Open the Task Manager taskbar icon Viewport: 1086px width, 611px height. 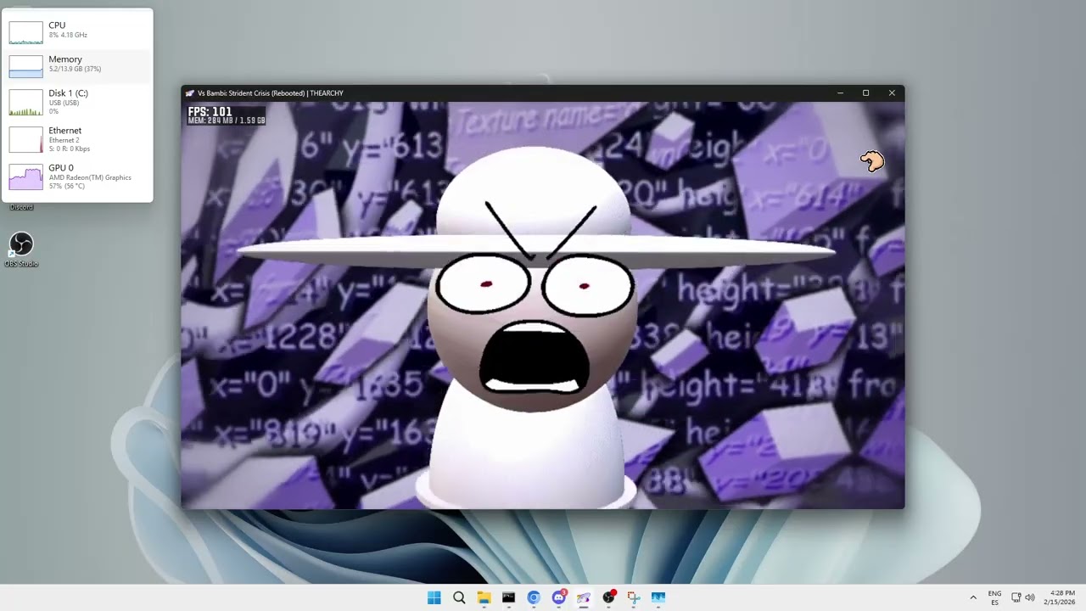tap(658, 597)
